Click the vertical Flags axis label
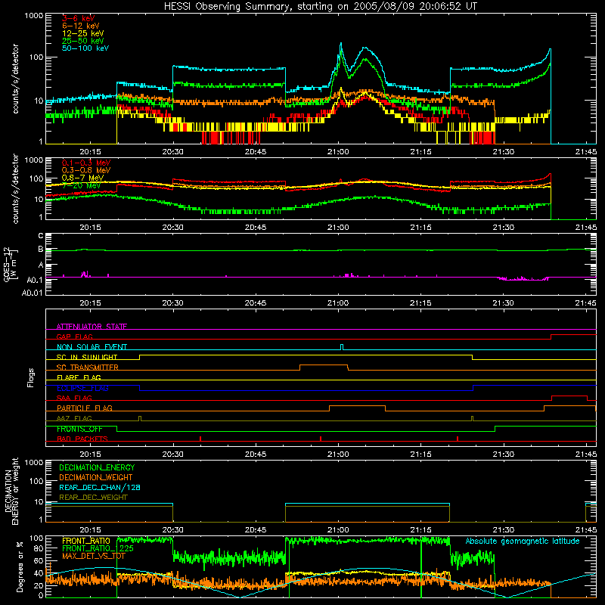This screenshot has height=605, width=605. [31, 377]
